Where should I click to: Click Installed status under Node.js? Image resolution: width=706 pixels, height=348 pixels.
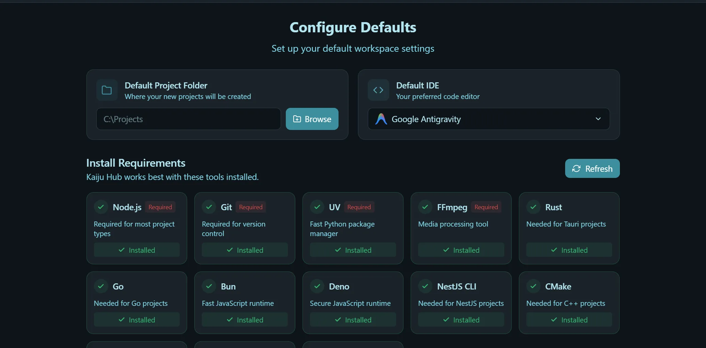[x=137, y=250]
